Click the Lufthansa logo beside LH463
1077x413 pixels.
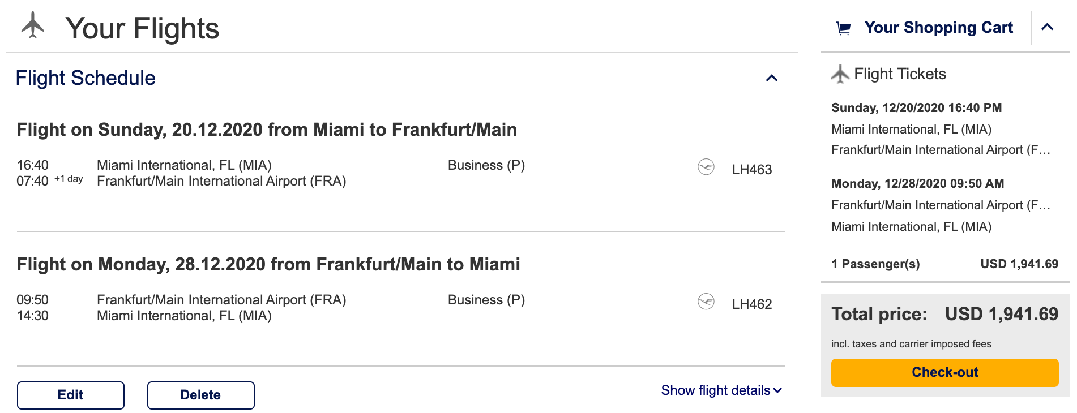coord(706,167)
